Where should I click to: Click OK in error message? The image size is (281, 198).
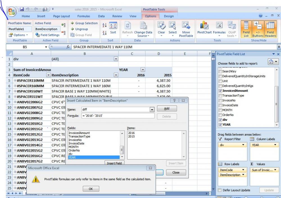(91, 189)
